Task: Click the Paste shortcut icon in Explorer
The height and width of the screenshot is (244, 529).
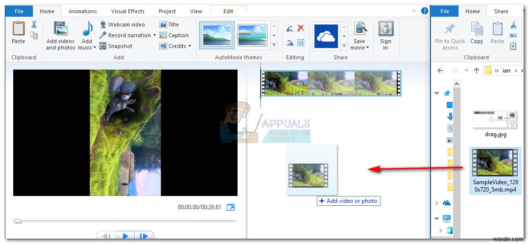Action: pos(513,46)
